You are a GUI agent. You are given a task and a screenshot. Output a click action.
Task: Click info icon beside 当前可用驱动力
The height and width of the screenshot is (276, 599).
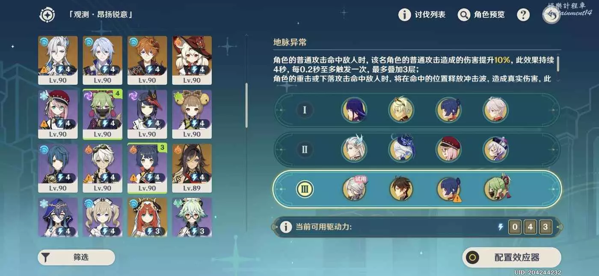(286, 227)
